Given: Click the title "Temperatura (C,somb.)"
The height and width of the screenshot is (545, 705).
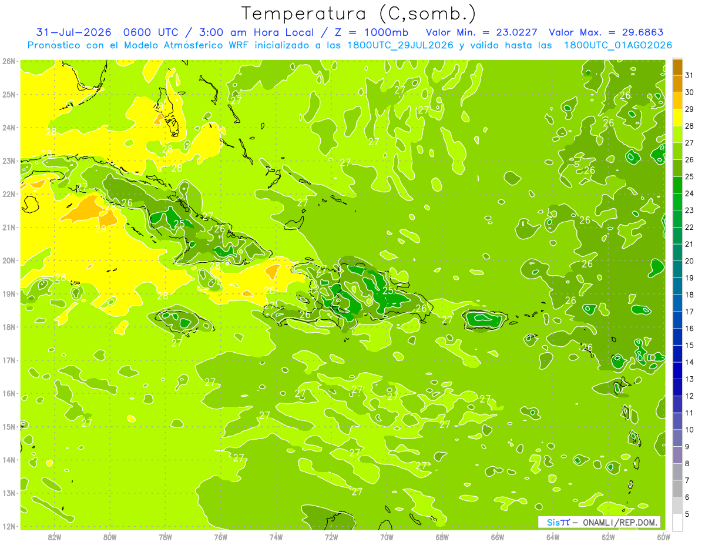Looking at the screenshot, I should click(359, 14).
